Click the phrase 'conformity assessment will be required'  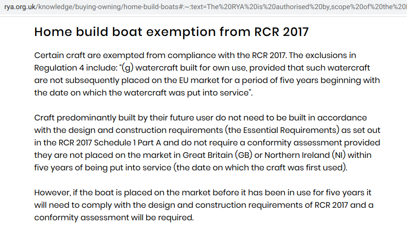coord(113,218)
